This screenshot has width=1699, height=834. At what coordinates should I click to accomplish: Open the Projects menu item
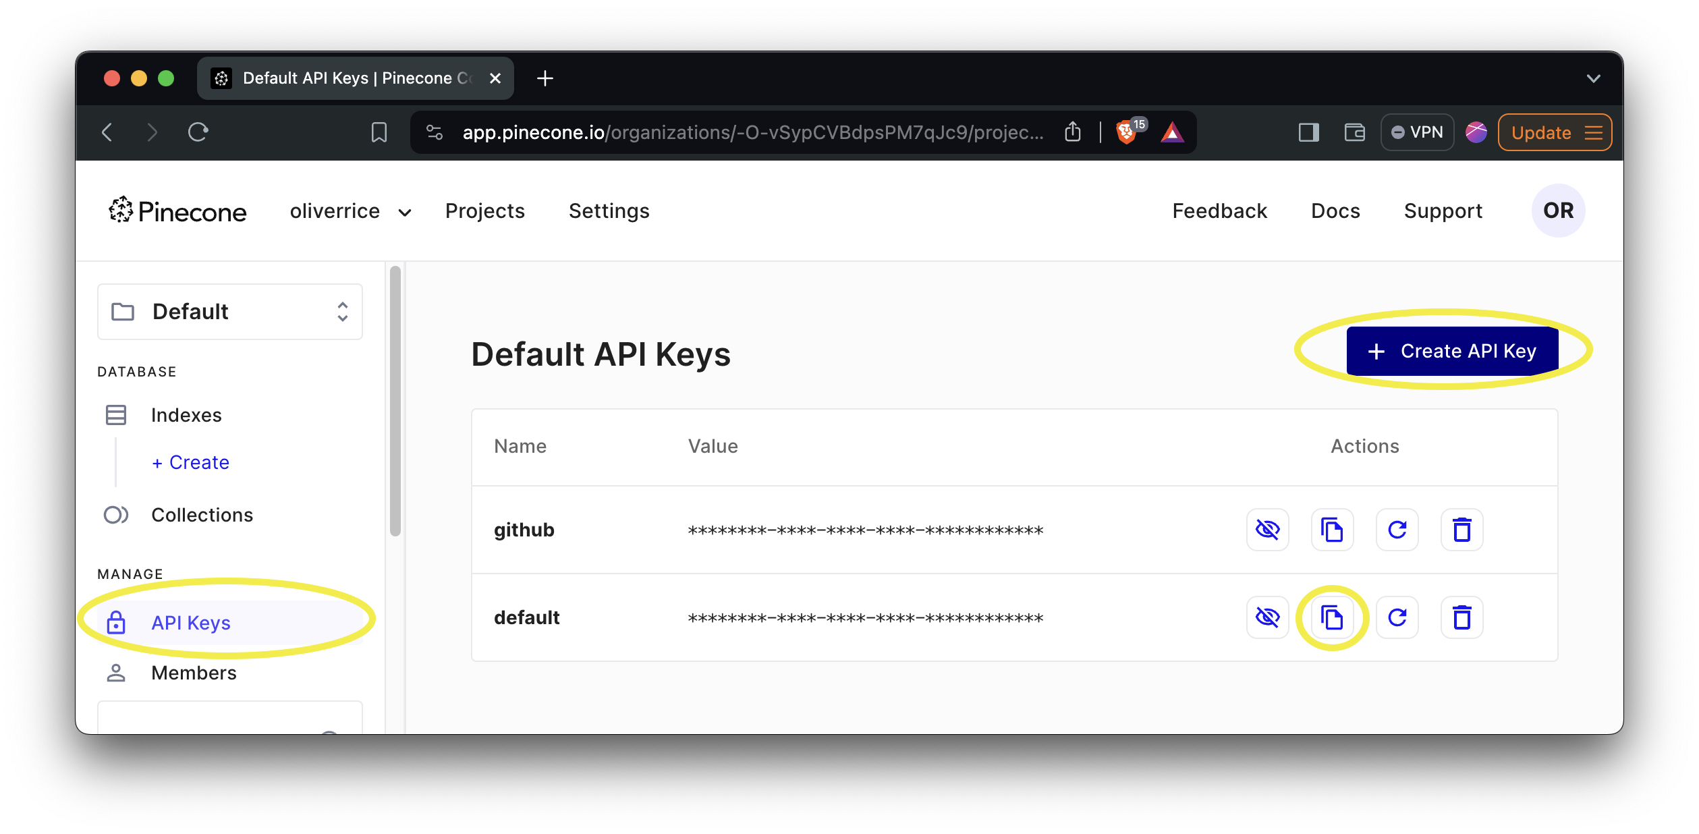click(x=484, y=211)
